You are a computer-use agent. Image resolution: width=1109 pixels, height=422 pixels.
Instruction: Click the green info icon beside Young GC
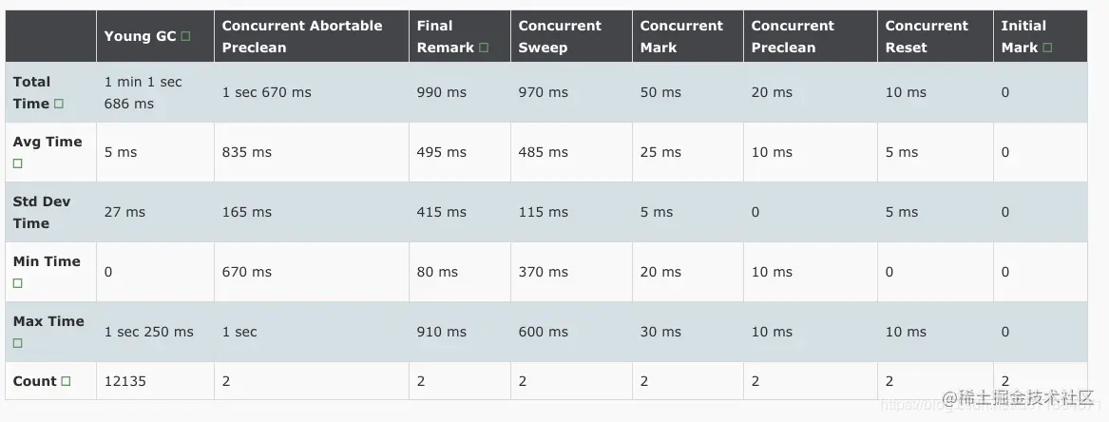(x=185, y=36)
